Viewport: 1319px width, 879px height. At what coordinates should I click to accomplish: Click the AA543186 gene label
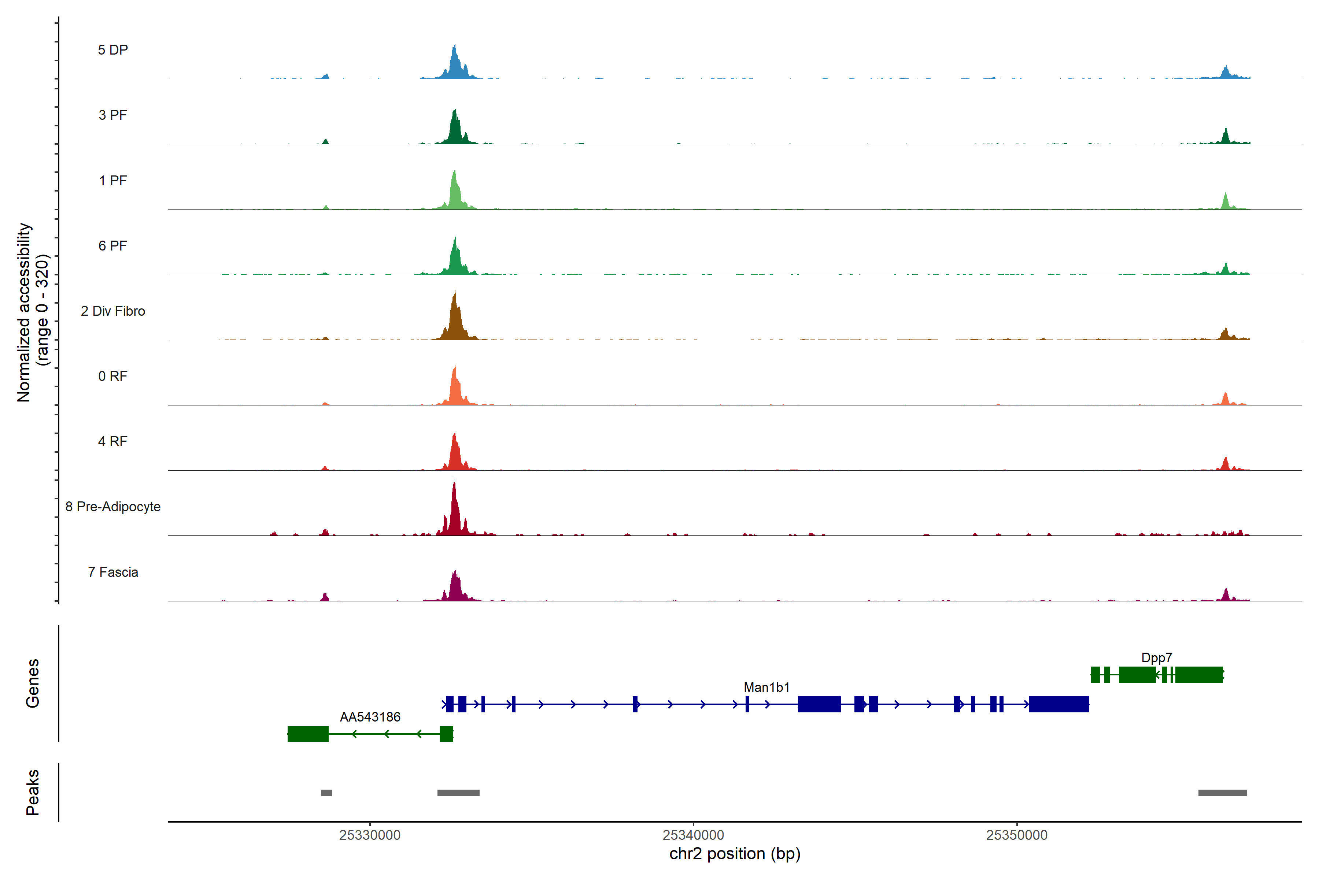click(370, 717)
